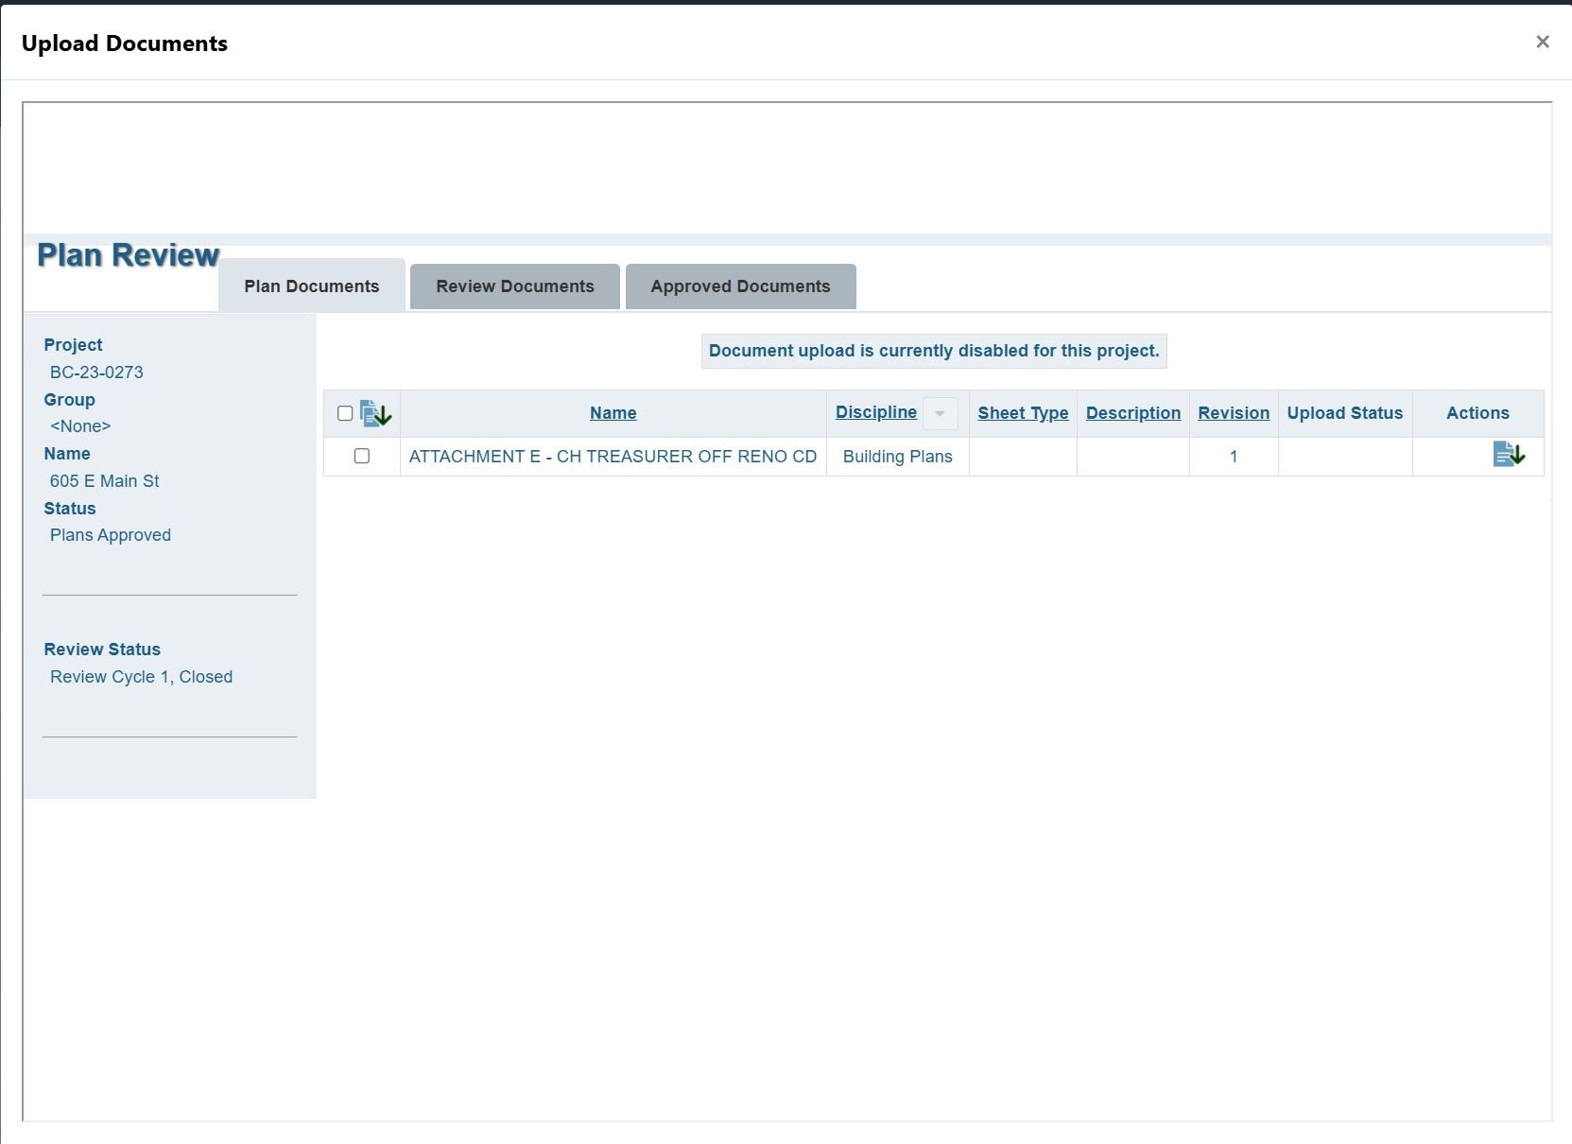Switch to the Plan Documents tab
The width and height of the screenshot is (1572, 1144).
311,286
